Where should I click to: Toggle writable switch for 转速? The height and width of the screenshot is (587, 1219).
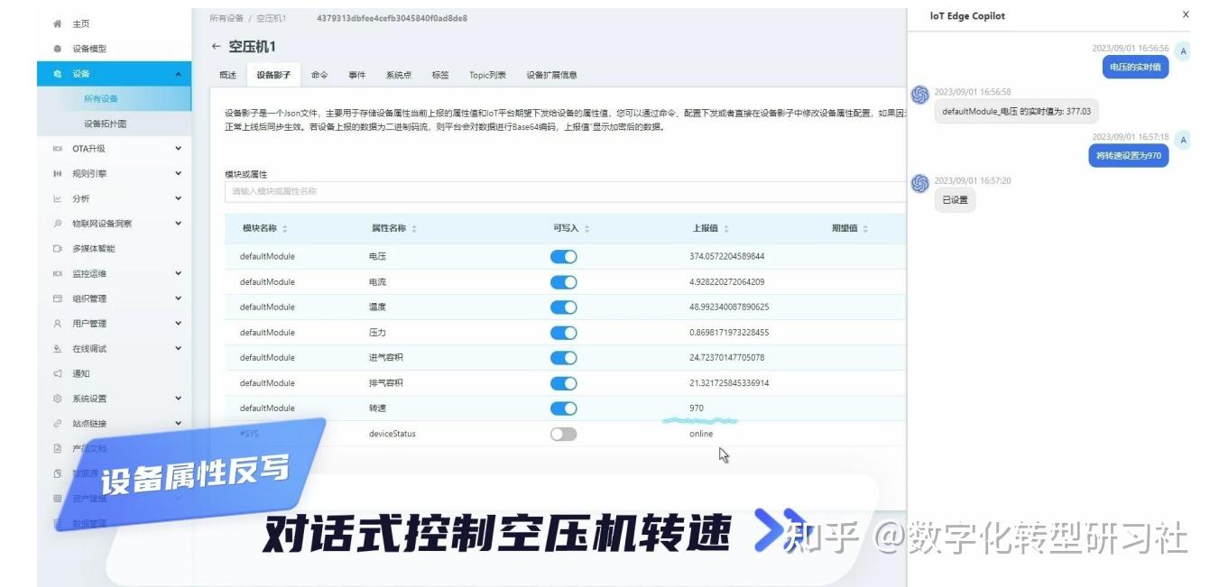click(x=564, y=408)
